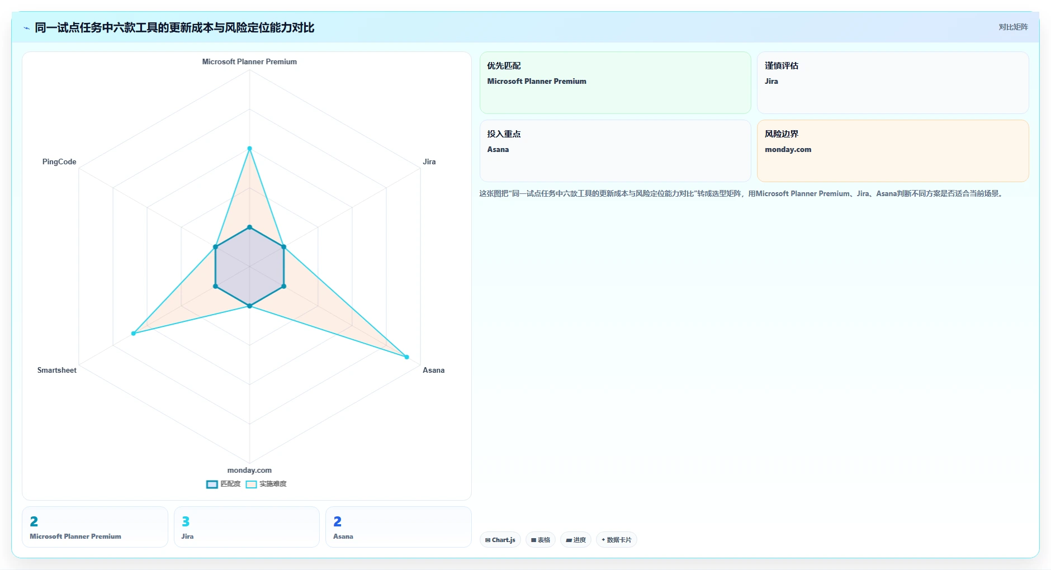Toggle the 匹配度 legend swatch

pyautogui.click(x=212, y=484)
